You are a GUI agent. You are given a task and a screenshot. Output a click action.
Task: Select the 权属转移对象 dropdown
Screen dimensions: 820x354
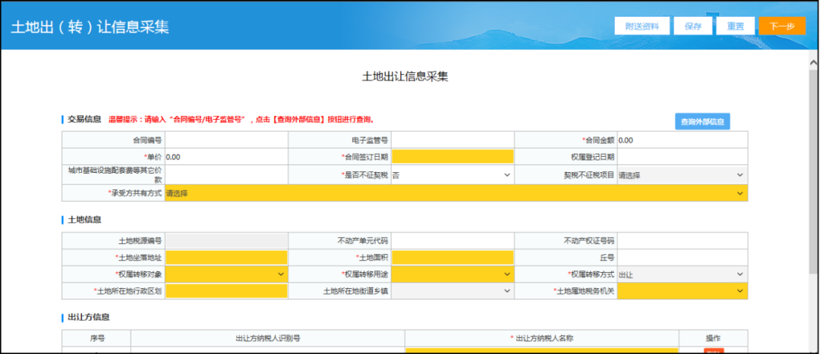[x=226, y=274]
